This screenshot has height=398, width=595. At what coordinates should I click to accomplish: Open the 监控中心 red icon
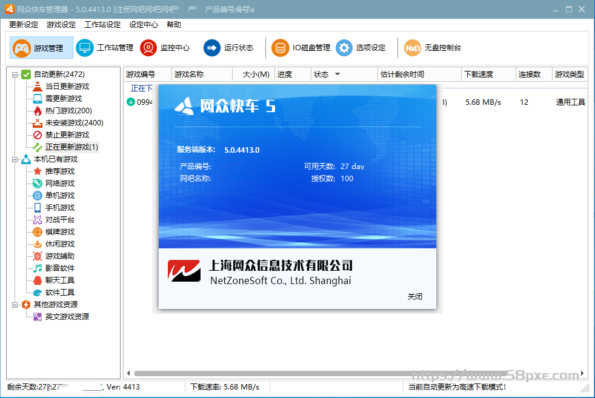[x=148, y=48]
